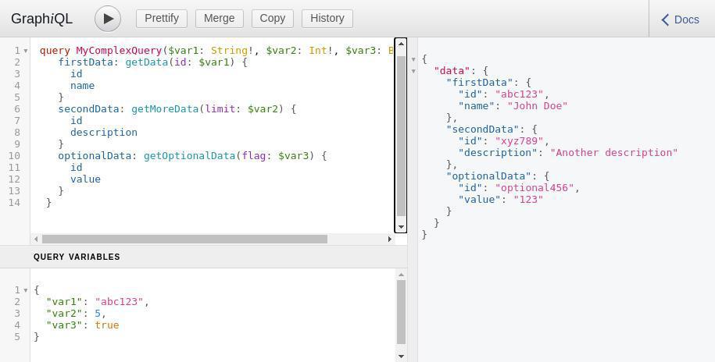The image size is (715, 362).
Task: Copy the query with Copy button
Action: click(272, 18)
